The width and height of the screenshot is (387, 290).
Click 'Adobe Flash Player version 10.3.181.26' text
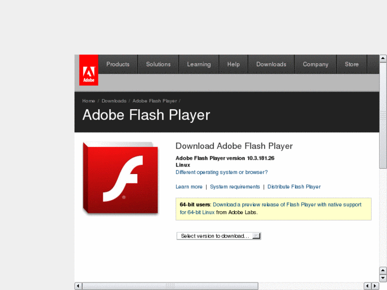225,158
